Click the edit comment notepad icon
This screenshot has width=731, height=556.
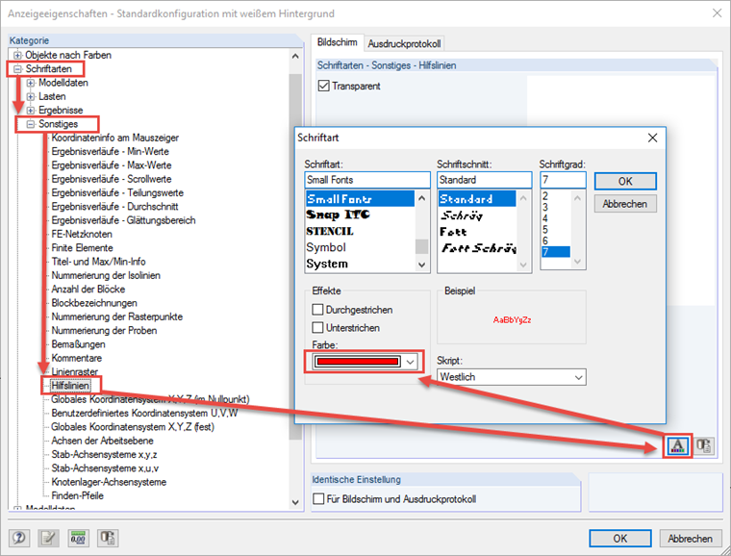48,539
